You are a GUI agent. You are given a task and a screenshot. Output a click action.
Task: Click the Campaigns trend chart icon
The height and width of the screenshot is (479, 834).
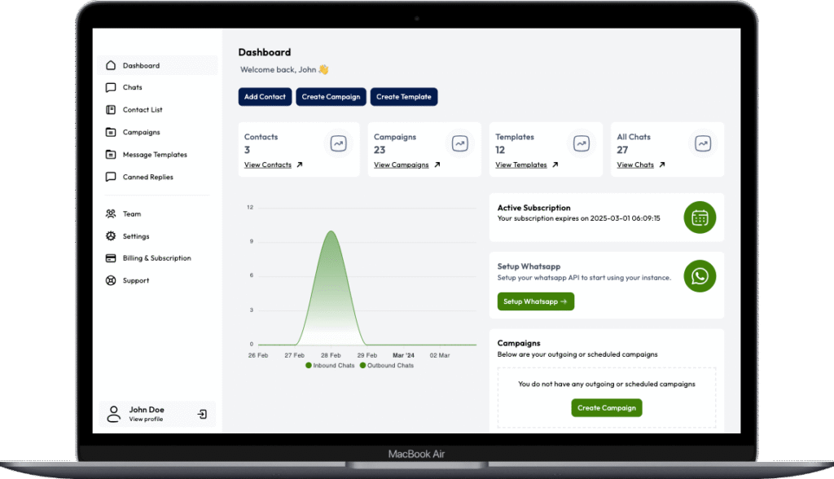pos(459,143)
